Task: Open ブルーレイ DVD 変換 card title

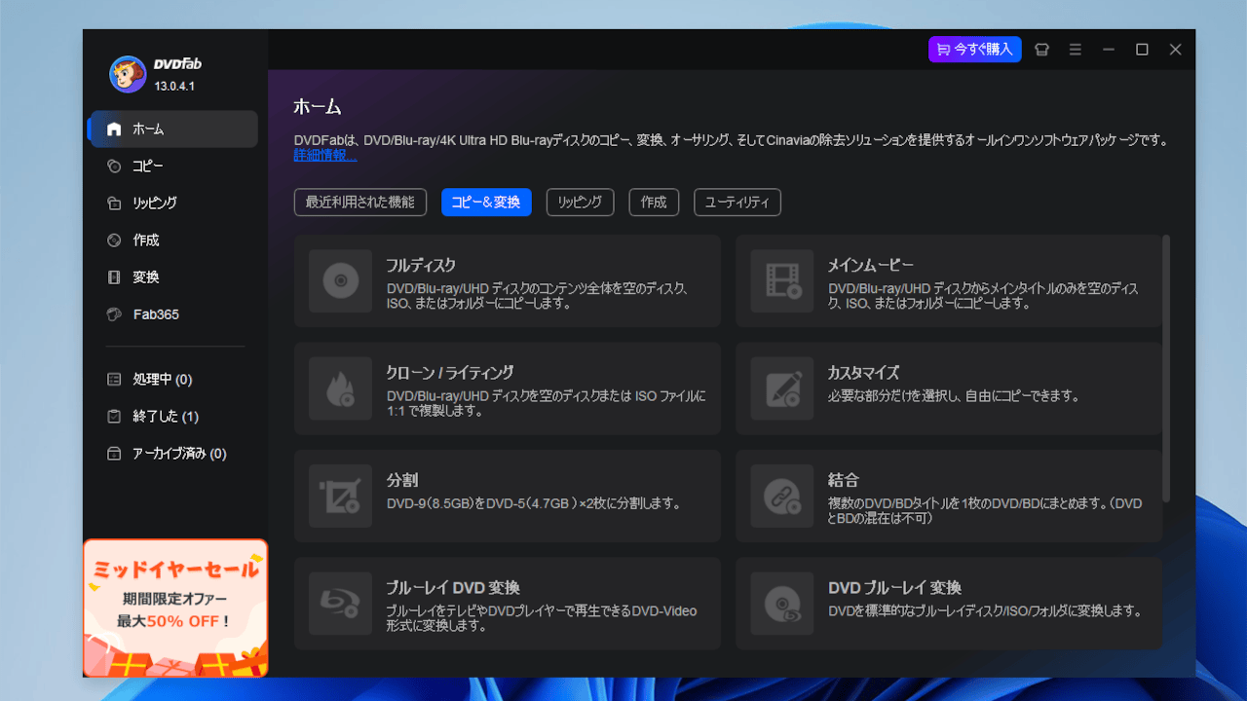Action: coord(453,588)
